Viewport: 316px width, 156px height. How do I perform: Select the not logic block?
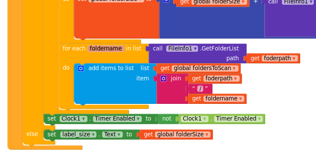[167, 118]
